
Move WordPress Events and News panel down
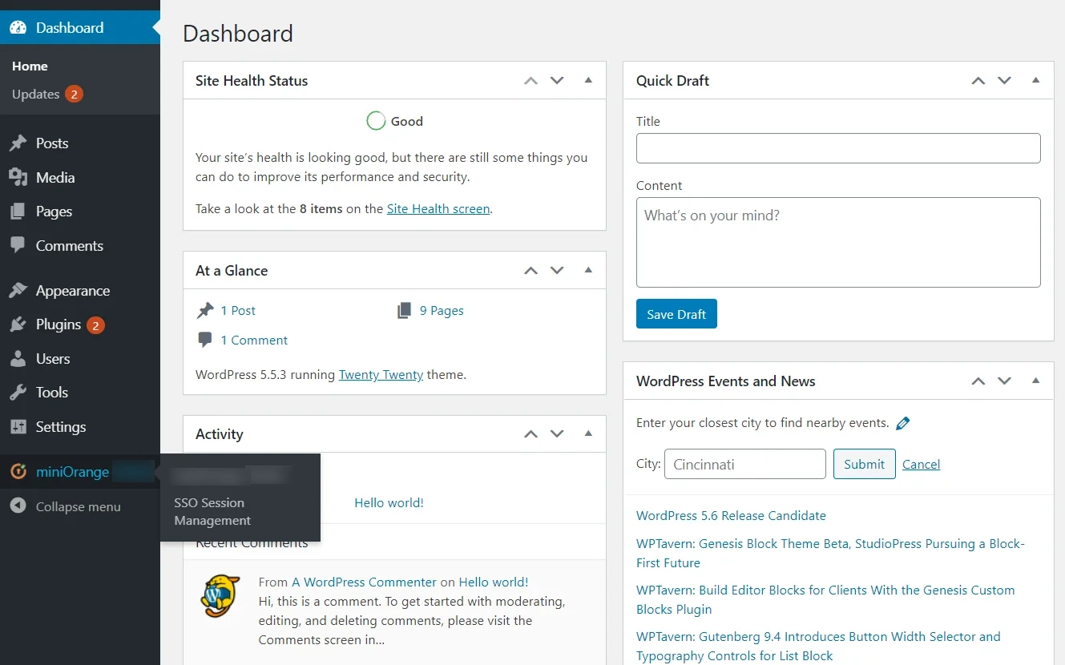click(1004, 381)
